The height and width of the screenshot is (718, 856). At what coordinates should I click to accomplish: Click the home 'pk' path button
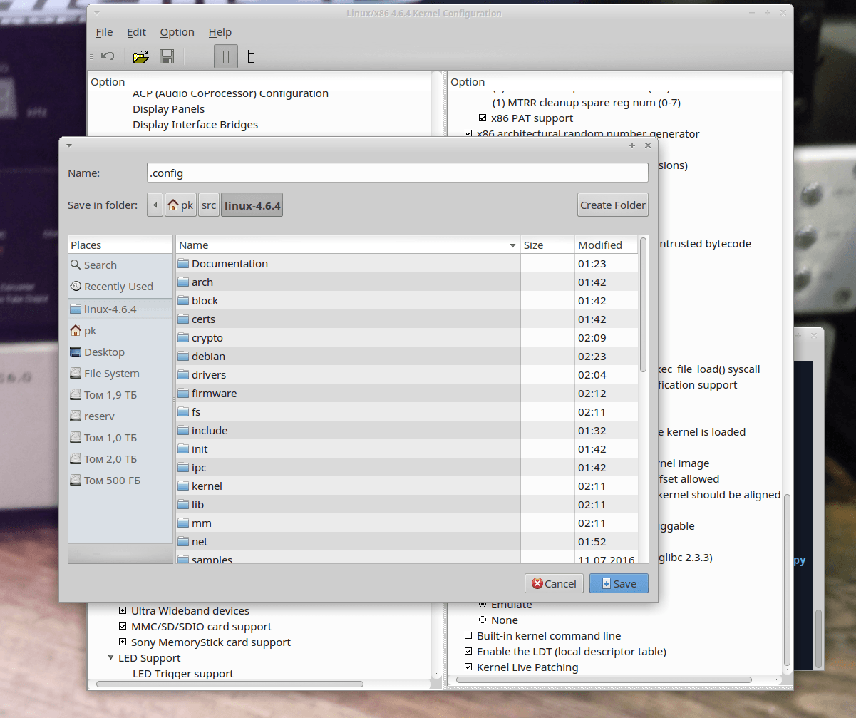pos(180,205)
